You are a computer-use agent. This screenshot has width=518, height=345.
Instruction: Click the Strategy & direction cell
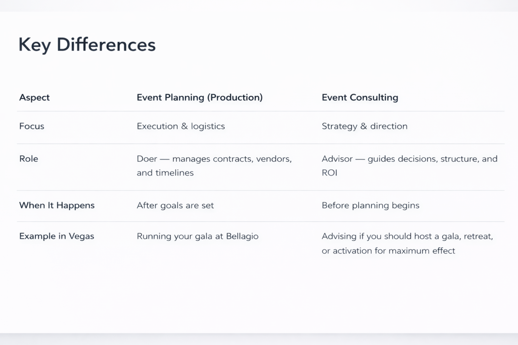pyautogui.click(x=364, y=126)
